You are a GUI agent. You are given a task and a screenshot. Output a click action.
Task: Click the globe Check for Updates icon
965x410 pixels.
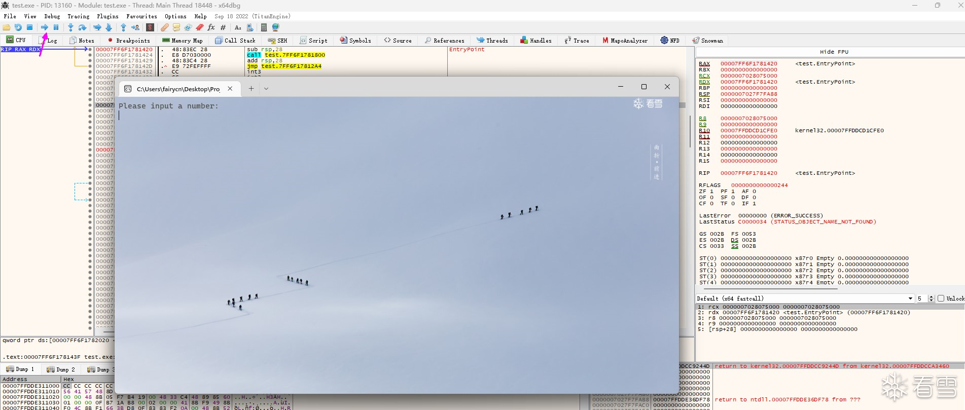tap(276, 27)
